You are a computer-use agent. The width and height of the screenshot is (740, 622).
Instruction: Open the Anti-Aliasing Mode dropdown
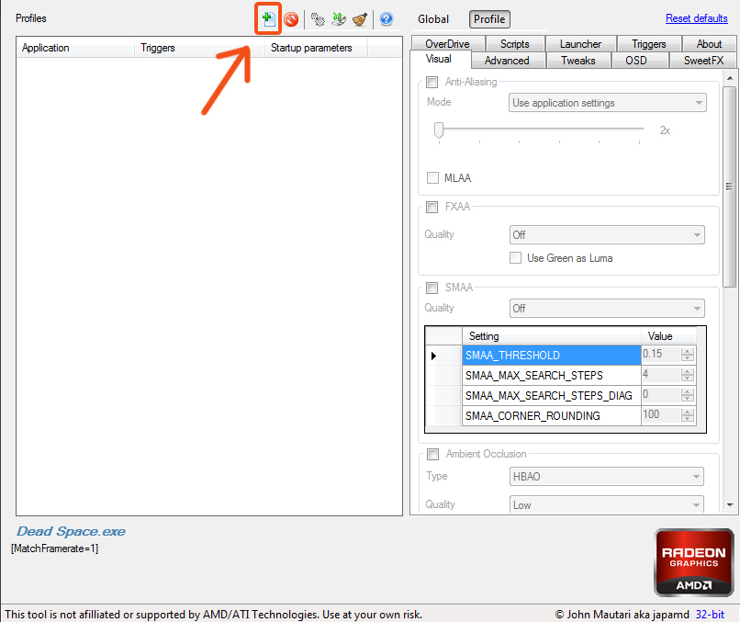tap(607, 103)
